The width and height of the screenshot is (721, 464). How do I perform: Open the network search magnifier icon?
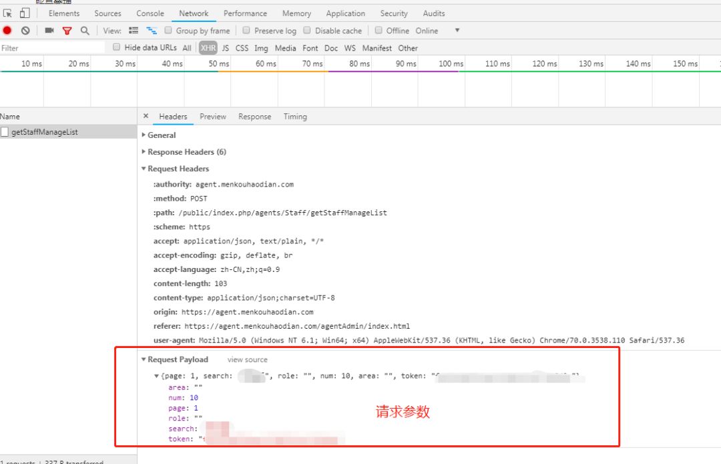pyautogui.click(x=85, y=31)
